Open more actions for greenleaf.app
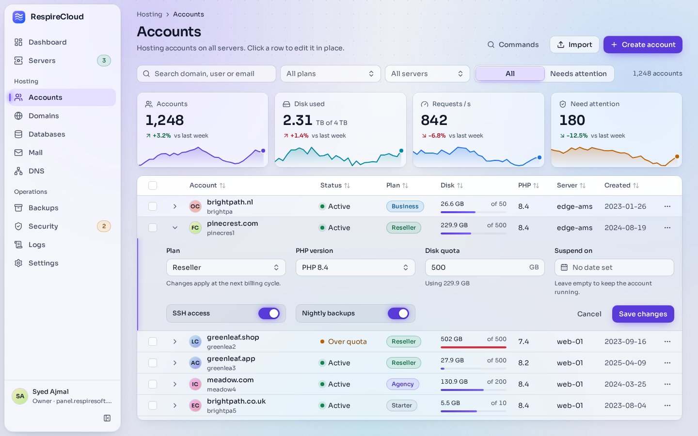This screenshot has width=698, height=436. tap(667, 363)
